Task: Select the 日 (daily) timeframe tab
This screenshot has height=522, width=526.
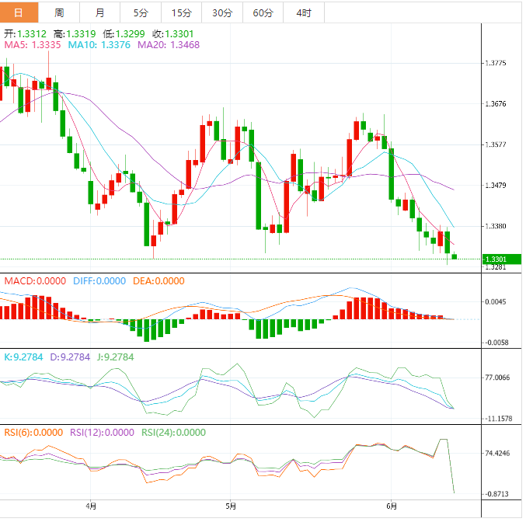Action: click(x=19, y=12)
